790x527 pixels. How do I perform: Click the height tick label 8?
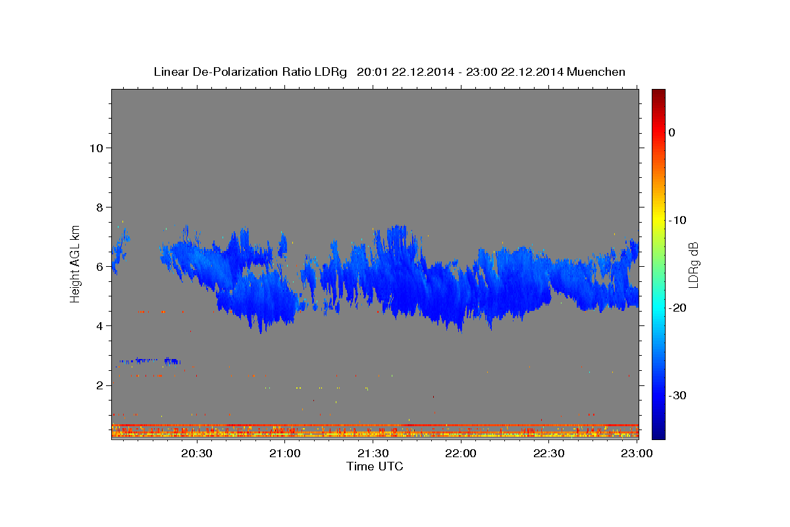click(100, 207)
